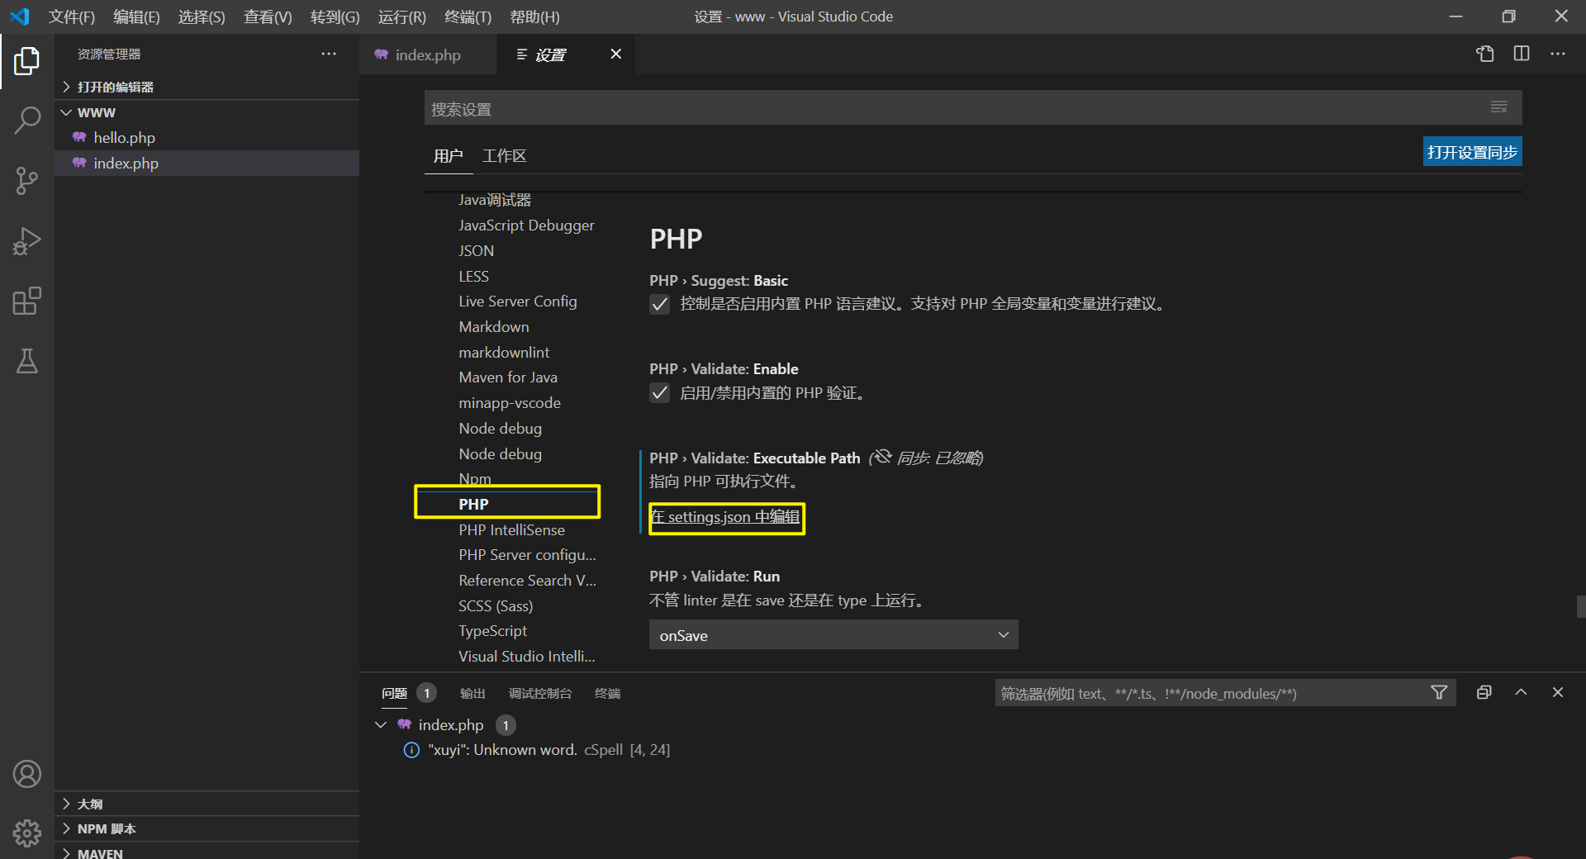Click the Open Settings (JSON) icon

tap(1485, 54)
